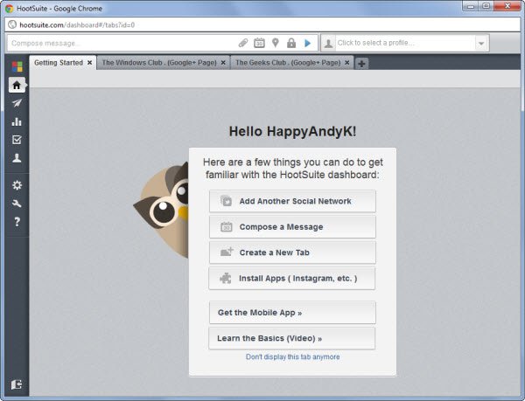Click Create a New Tab button
The width and height of the screenshot is (525, 401).
(x=292, y=252)
